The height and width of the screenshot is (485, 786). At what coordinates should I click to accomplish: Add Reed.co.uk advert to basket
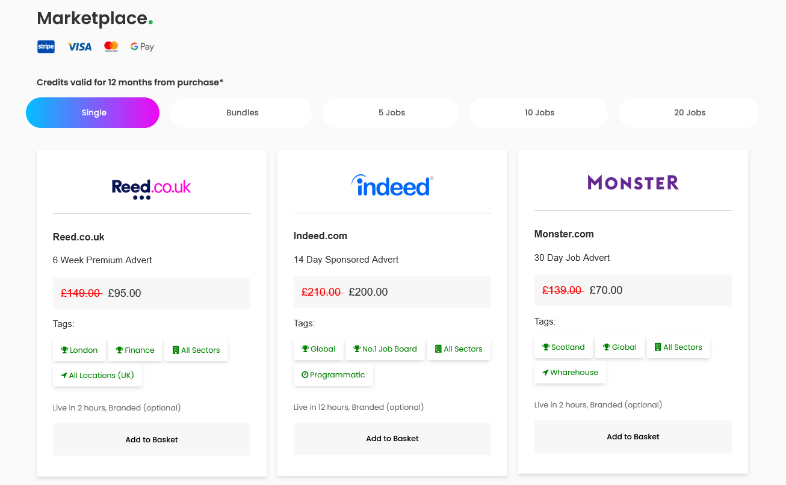(x=152, y=440)
